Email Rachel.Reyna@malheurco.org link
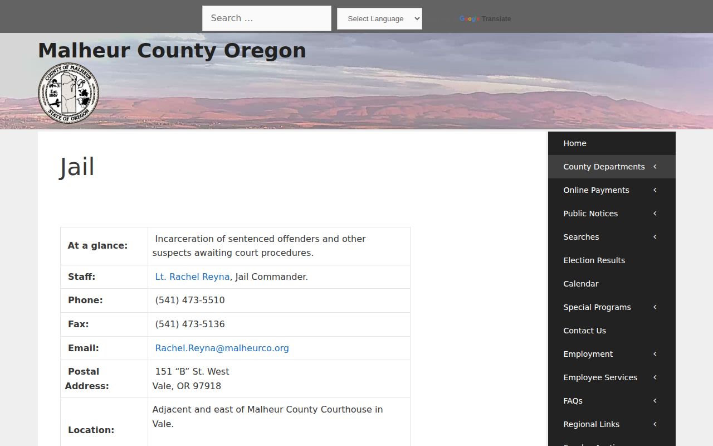Screen dimensions: 713x446 222,348
